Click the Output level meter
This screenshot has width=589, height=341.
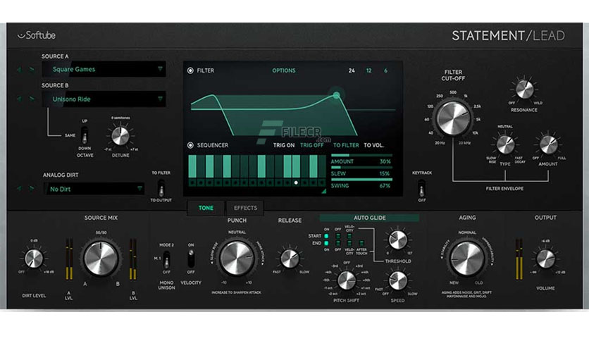click(x=519, y=259)
